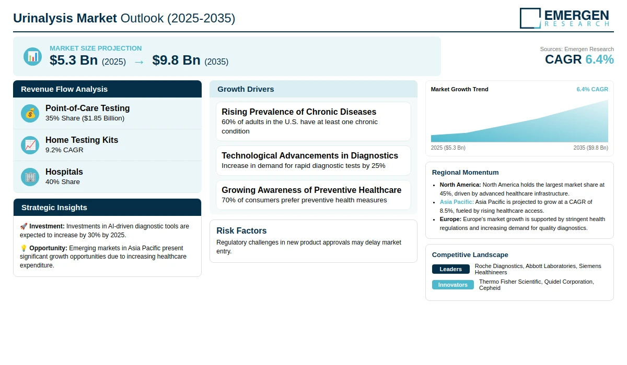This screenshot has width=627, height=365.
Task: Select the Point-of-Care Testing money bag icon
Action: 30,113
